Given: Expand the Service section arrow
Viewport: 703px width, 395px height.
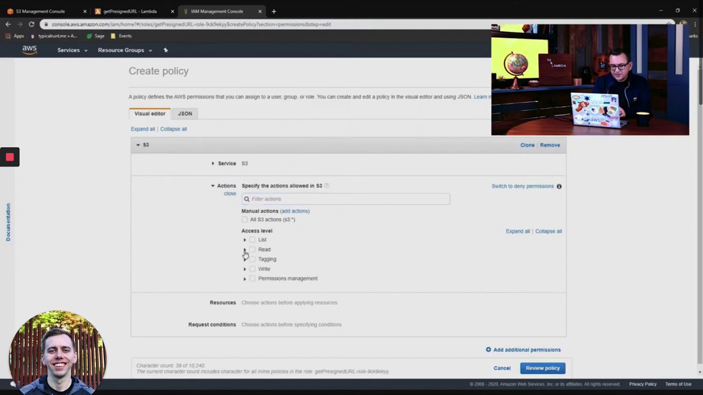Looking at the screenshot, I should (213, 163).
